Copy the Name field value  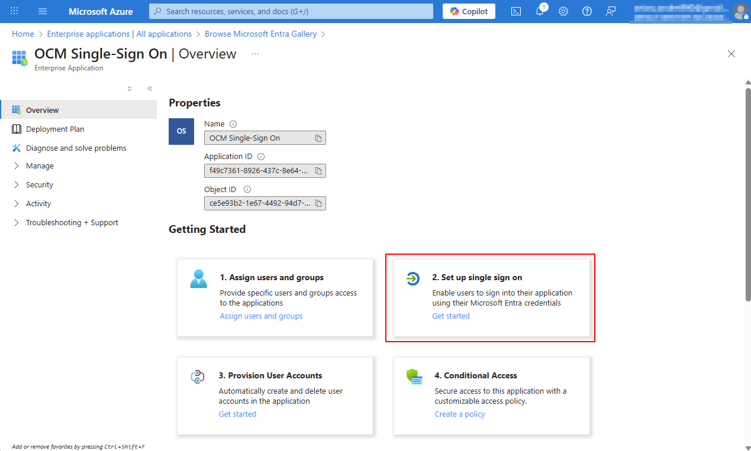click(318, 138)
